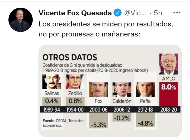Click the 0.8% value box under Zedillo
The image size is (190, 140).
click(x=75, y=101)
